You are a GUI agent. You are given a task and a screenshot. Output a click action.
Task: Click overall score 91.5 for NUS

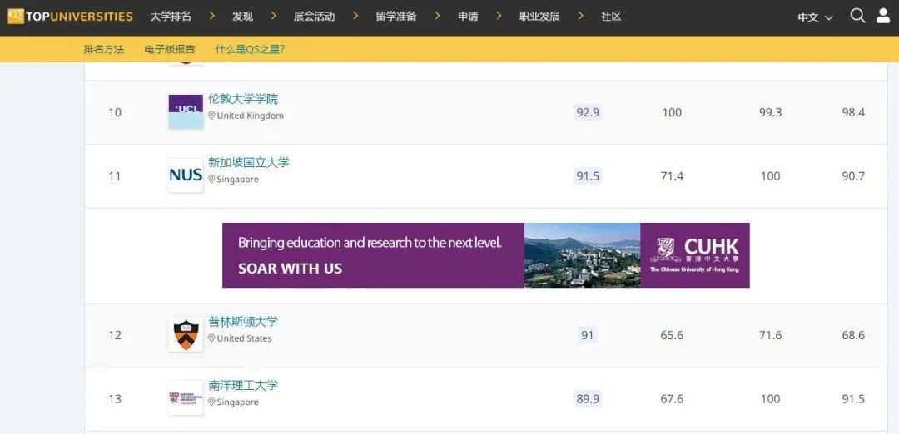pyautogui.click(x=588, y=175)
